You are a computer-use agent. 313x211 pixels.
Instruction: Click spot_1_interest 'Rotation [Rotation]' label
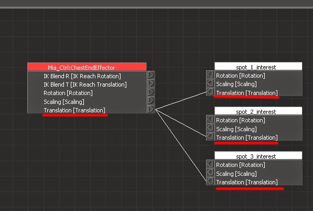[x=241, y=76]
